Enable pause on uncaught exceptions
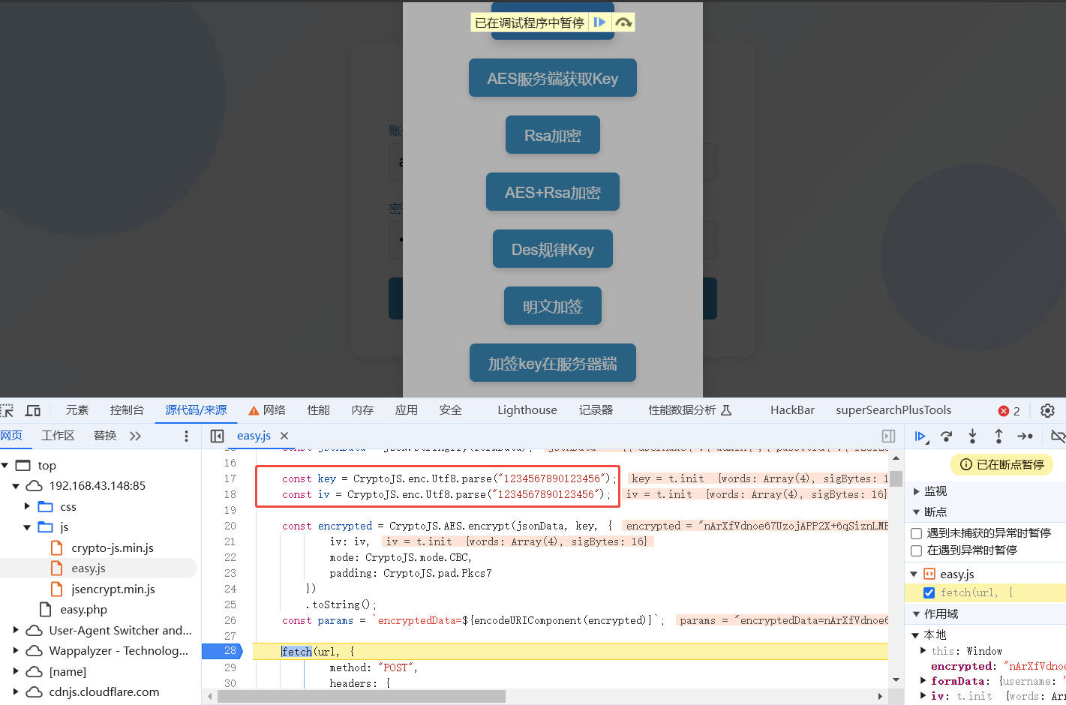Screen dimensions: 1066x705 click(x=916, y=533)
